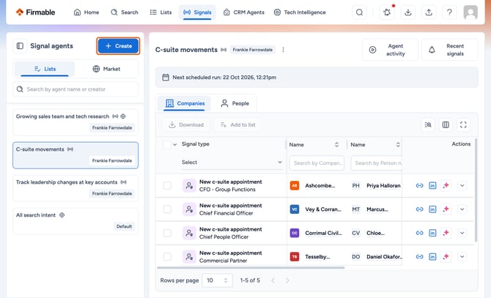Open notifications bell with red dot
Viewport: 491px width, 298px height.
[x=387, y=12]
